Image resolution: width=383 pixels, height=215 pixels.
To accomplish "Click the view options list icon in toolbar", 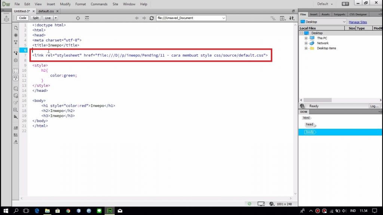I will pyautogui.click(x=283, y=18).
